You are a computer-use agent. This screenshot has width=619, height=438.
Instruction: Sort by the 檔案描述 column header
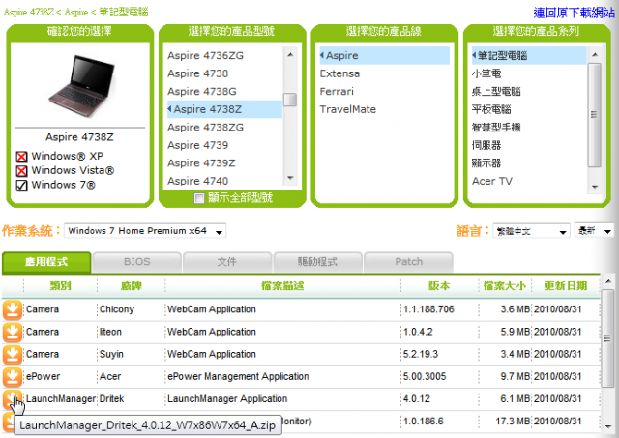click(x=282, y=285)
